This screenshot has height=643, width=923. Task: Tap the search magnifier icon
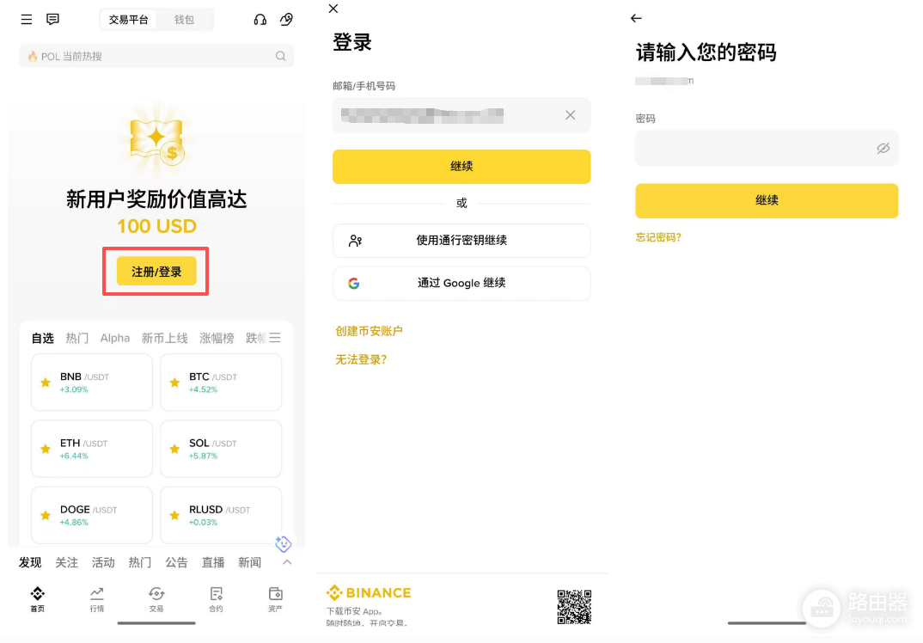[281, 56]
